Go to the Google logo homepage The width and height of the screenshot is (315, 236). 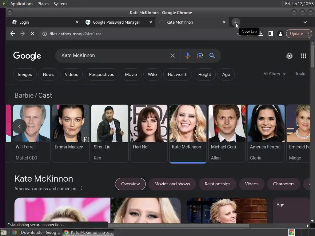click(27, 56)
